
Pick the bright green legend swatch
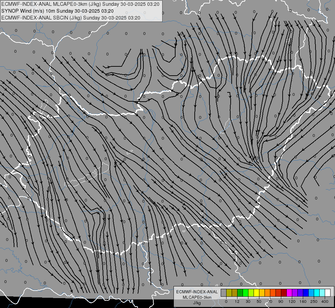[x=245, y=293]
